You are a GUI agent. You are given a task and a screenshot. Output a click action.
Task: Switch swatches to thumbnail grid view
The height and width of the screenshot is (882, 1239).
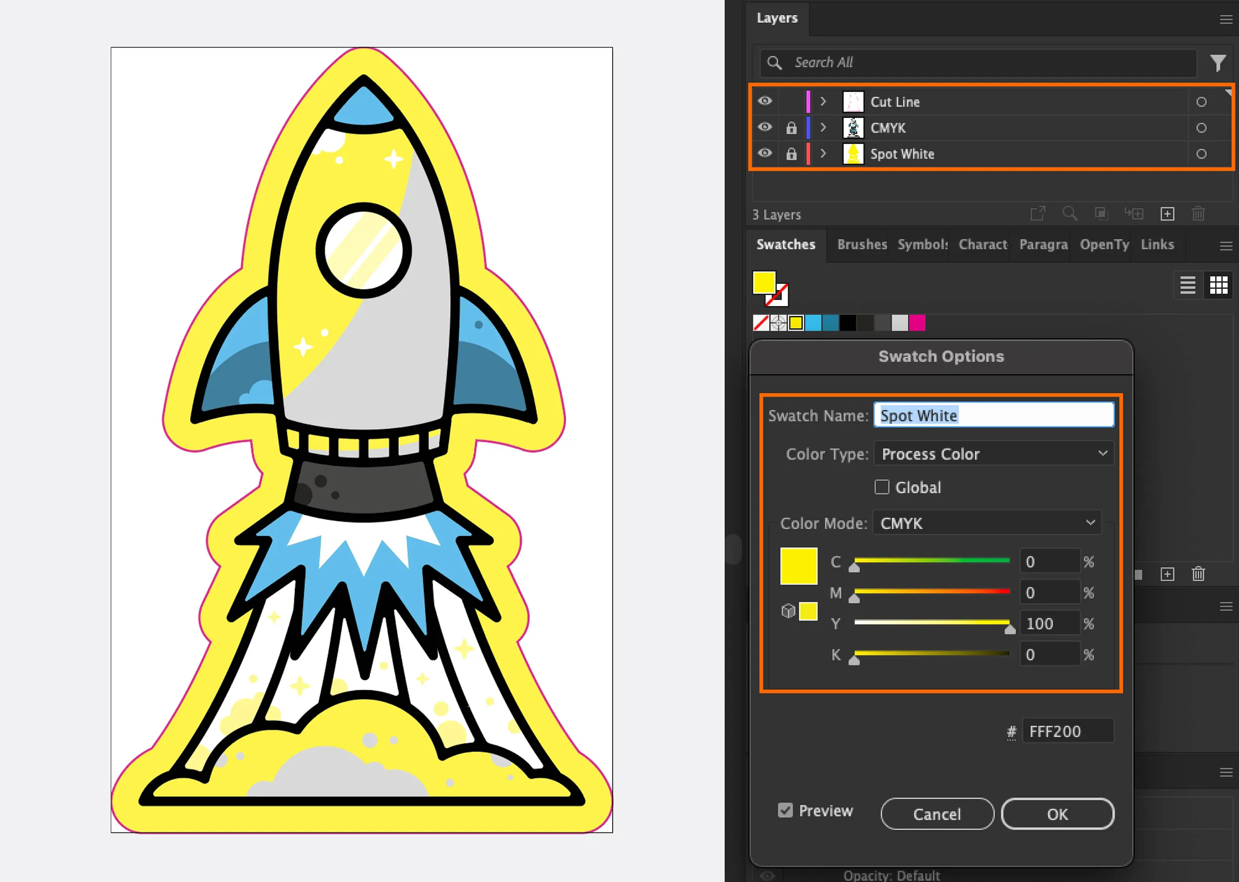(x=1218, y=285)
